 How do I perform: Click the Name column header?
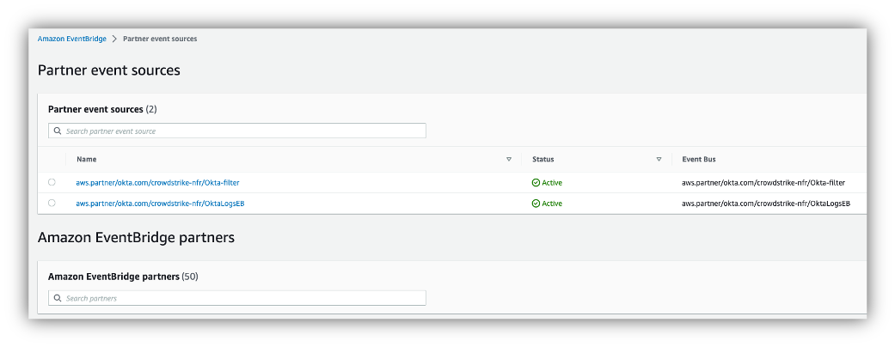[x=86, y=159]
